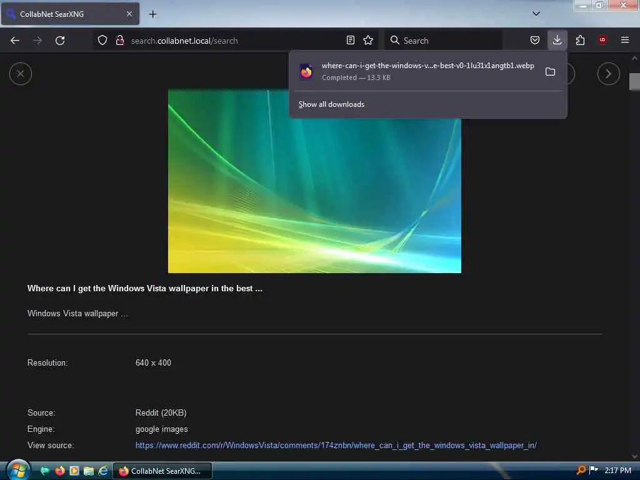The width and height of the screenshot is (640, 480).
Task: Click the address bar URL
Action: (184, 41)
